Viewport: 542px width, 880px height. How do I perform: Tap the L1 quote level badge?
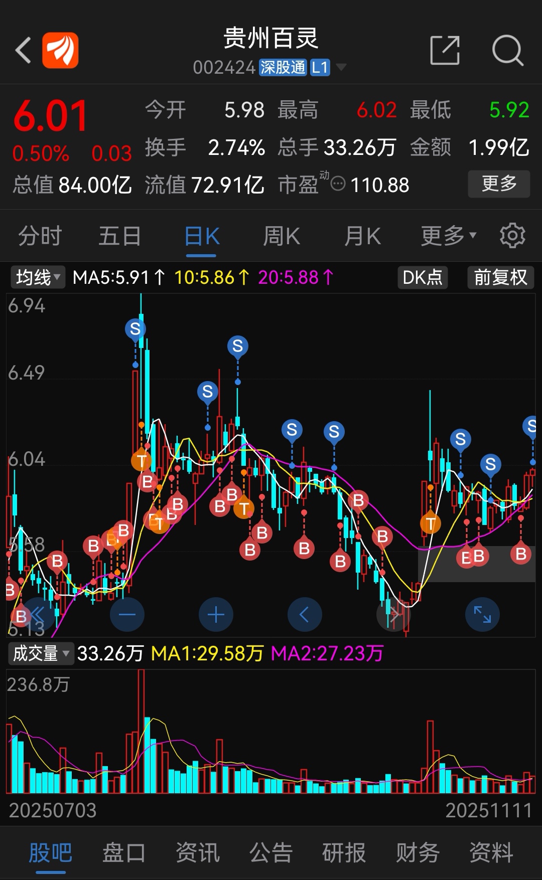click(x=320, y=67)
